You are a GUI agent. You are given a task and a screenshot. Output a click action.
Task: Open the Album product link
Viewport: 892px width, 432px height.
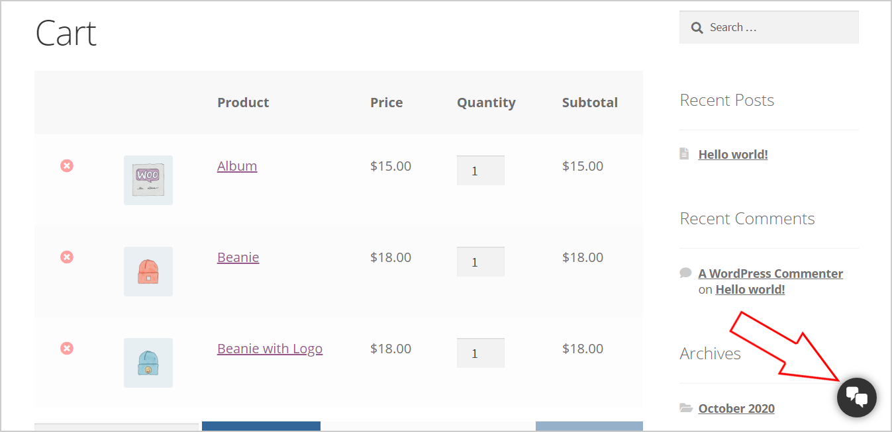237,166
